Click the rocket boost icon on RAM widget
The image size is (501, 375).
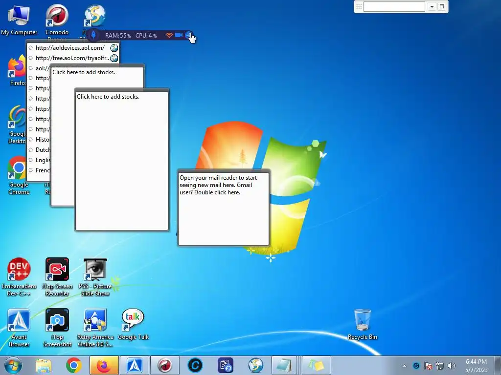93,35
